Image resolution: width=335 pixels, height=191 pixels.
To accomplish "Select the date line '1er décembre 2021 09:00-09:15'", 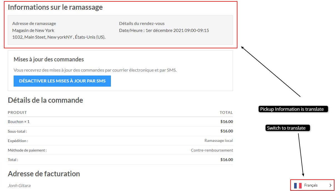I will click(x=164, y=30).
